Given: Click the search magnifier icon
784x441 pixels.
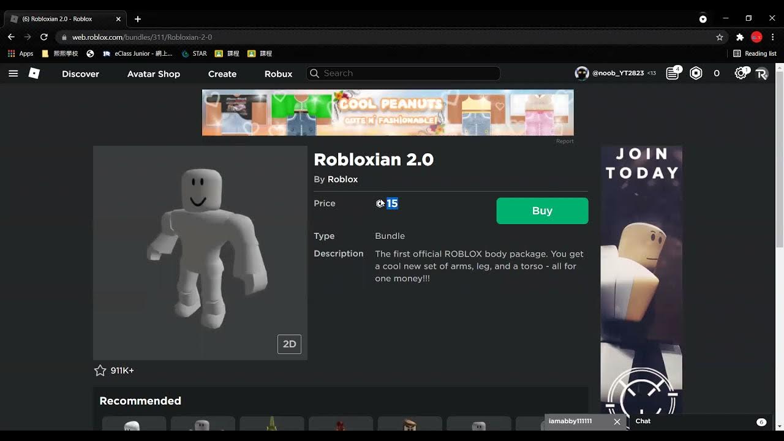Looking at the screenshot, I should point(314,73).
